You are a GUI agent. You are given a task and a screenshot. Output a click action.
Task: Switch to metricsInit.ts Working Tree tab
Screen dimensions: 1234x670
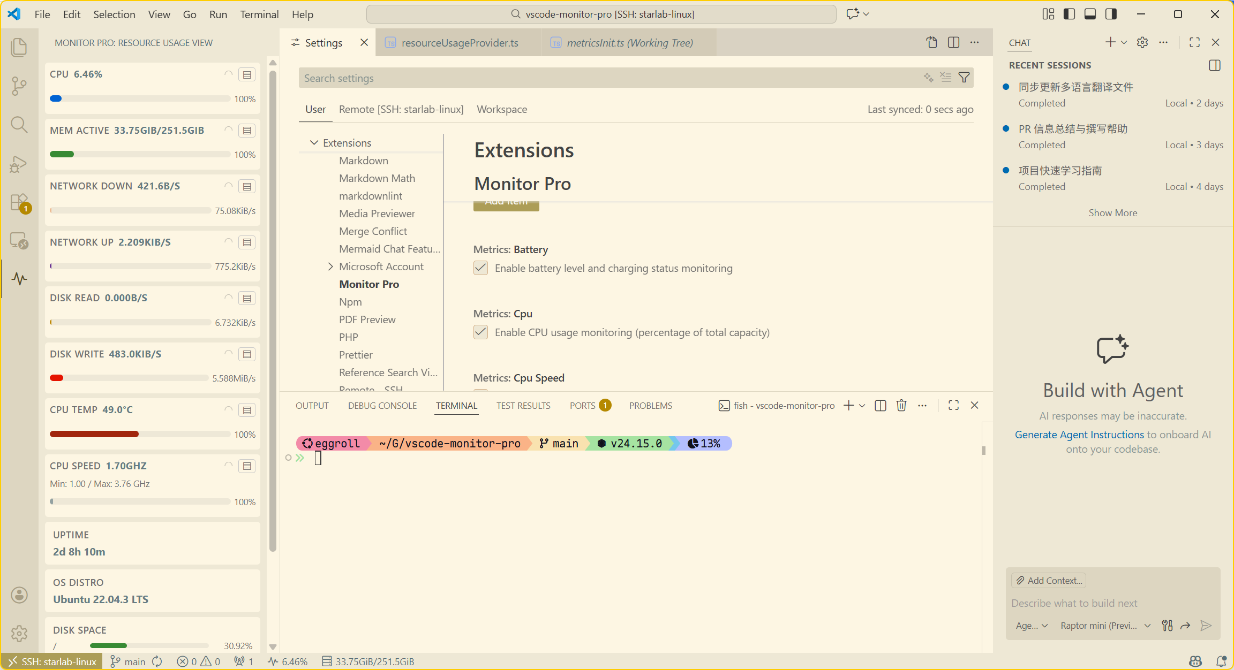[x=629, y=43]
